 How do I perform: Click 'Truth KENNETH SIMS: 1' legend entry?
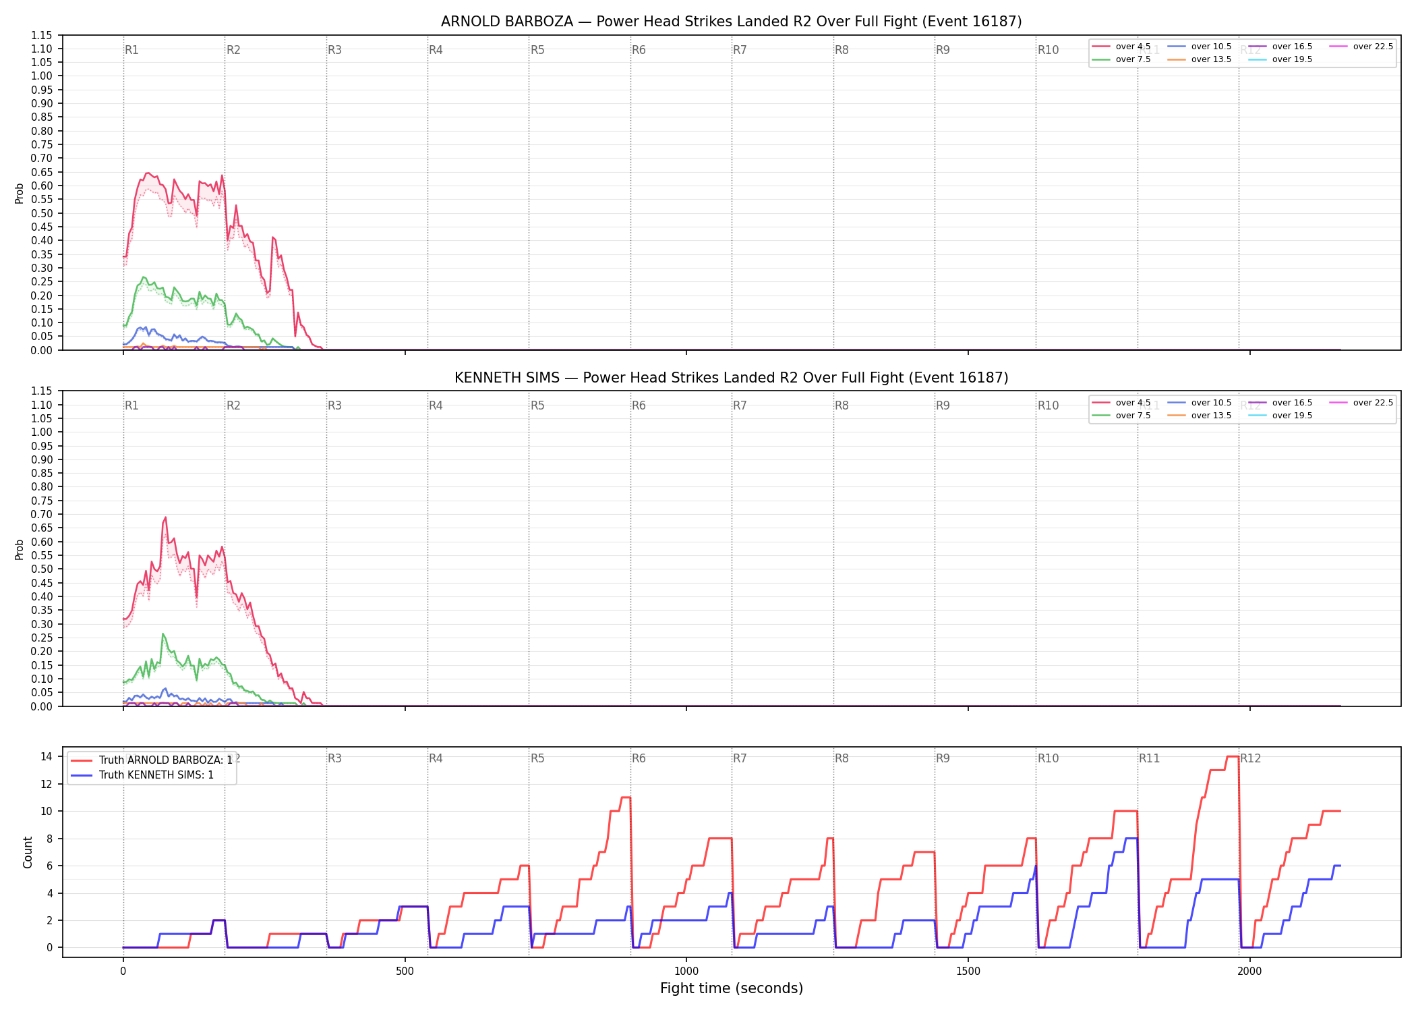click(142, 775)
